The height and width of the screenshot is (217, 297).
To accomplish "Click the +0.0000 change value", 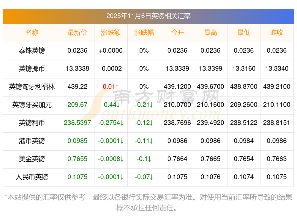I will point(111,51).
